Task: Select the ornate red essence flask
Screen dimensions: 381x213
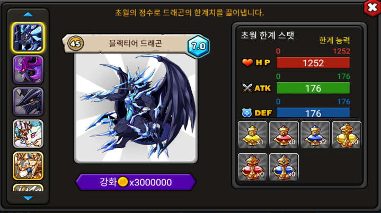Action: [x=252, y=167]
